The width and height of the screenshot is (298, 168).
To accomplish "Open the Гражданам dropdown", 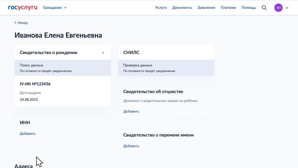I will pos(55,8).
